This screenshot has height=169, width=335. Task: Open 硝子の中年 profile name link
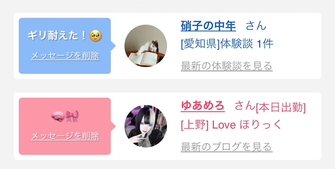click(x=208, y=26)
